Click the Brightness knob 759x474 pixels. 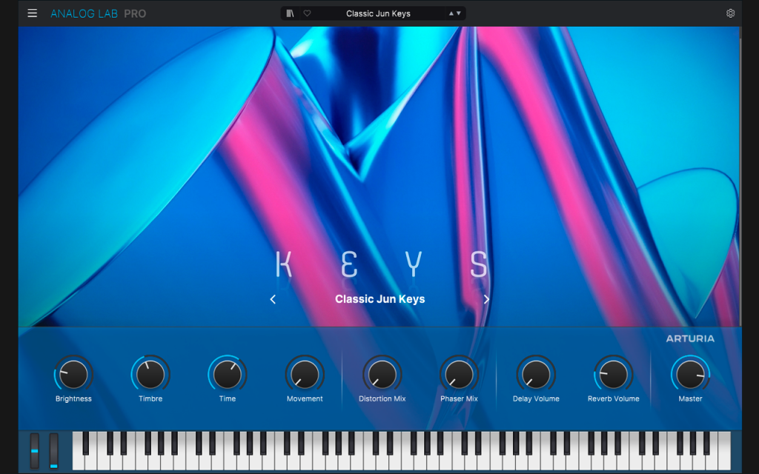tap(73, 374)
